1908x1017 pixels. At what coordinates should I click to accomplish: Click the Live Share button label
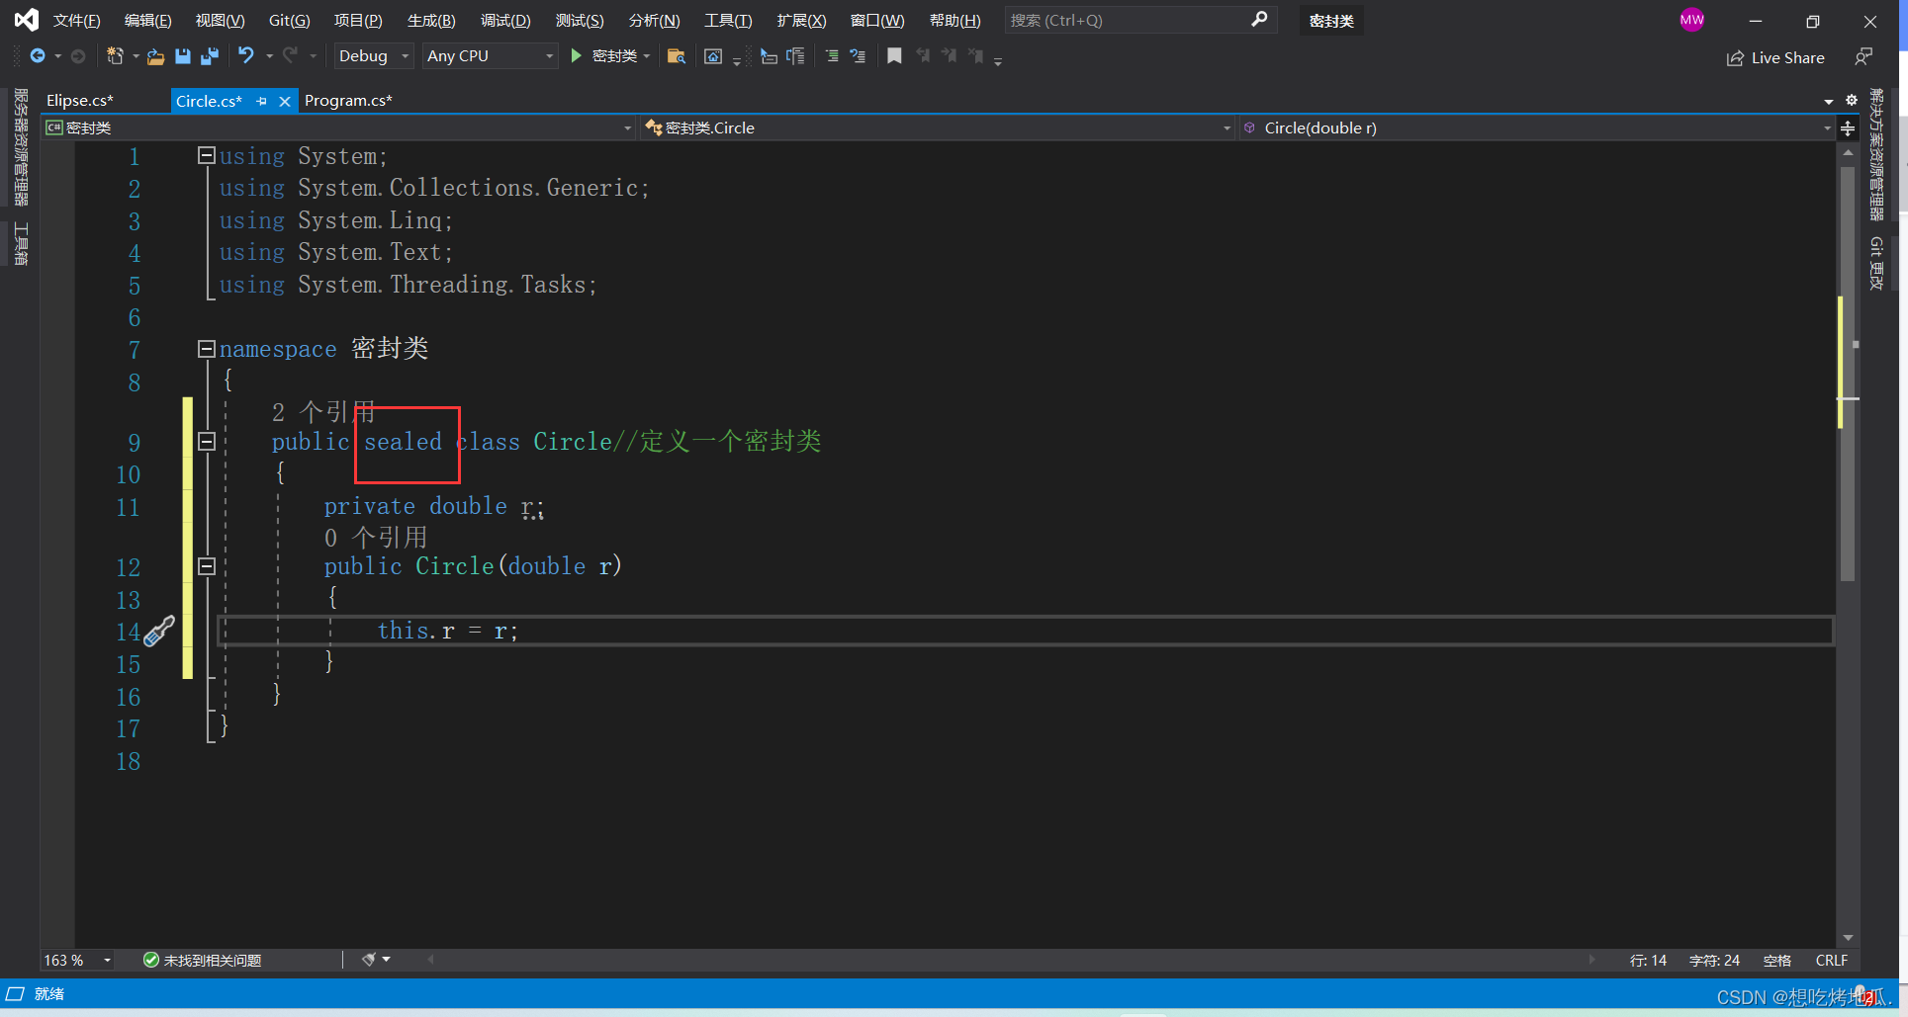1787,58
